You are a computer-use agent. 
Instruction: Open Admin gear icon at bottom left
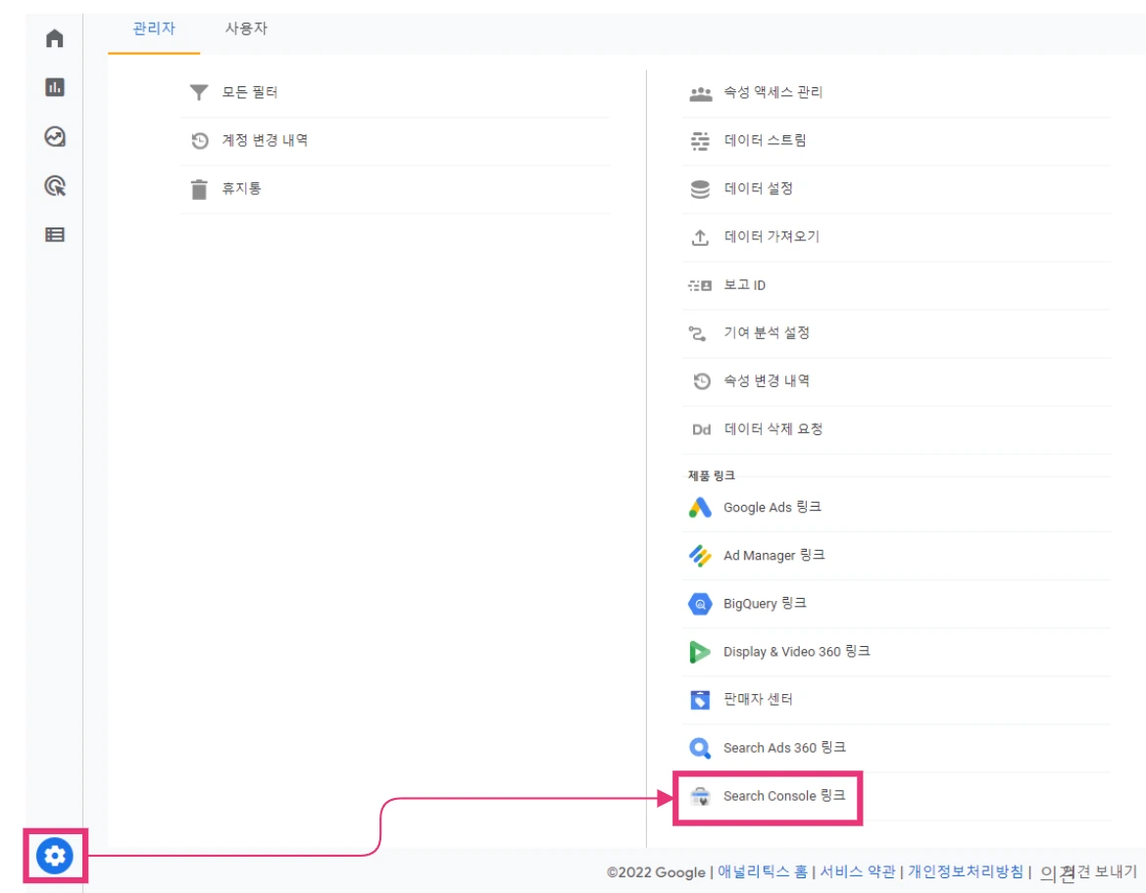(x=55, y=855)
